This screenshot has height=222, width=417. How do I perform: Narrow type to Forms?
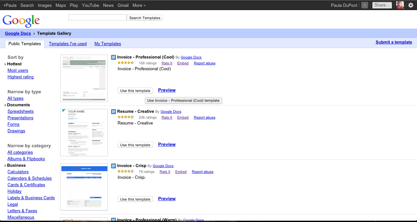(13, 124)
